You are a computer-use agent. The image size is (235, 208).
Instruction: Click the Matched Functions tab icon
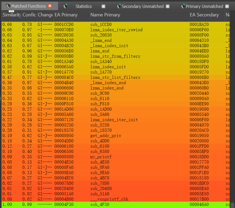pyautogui.click(x=8, y=6)
